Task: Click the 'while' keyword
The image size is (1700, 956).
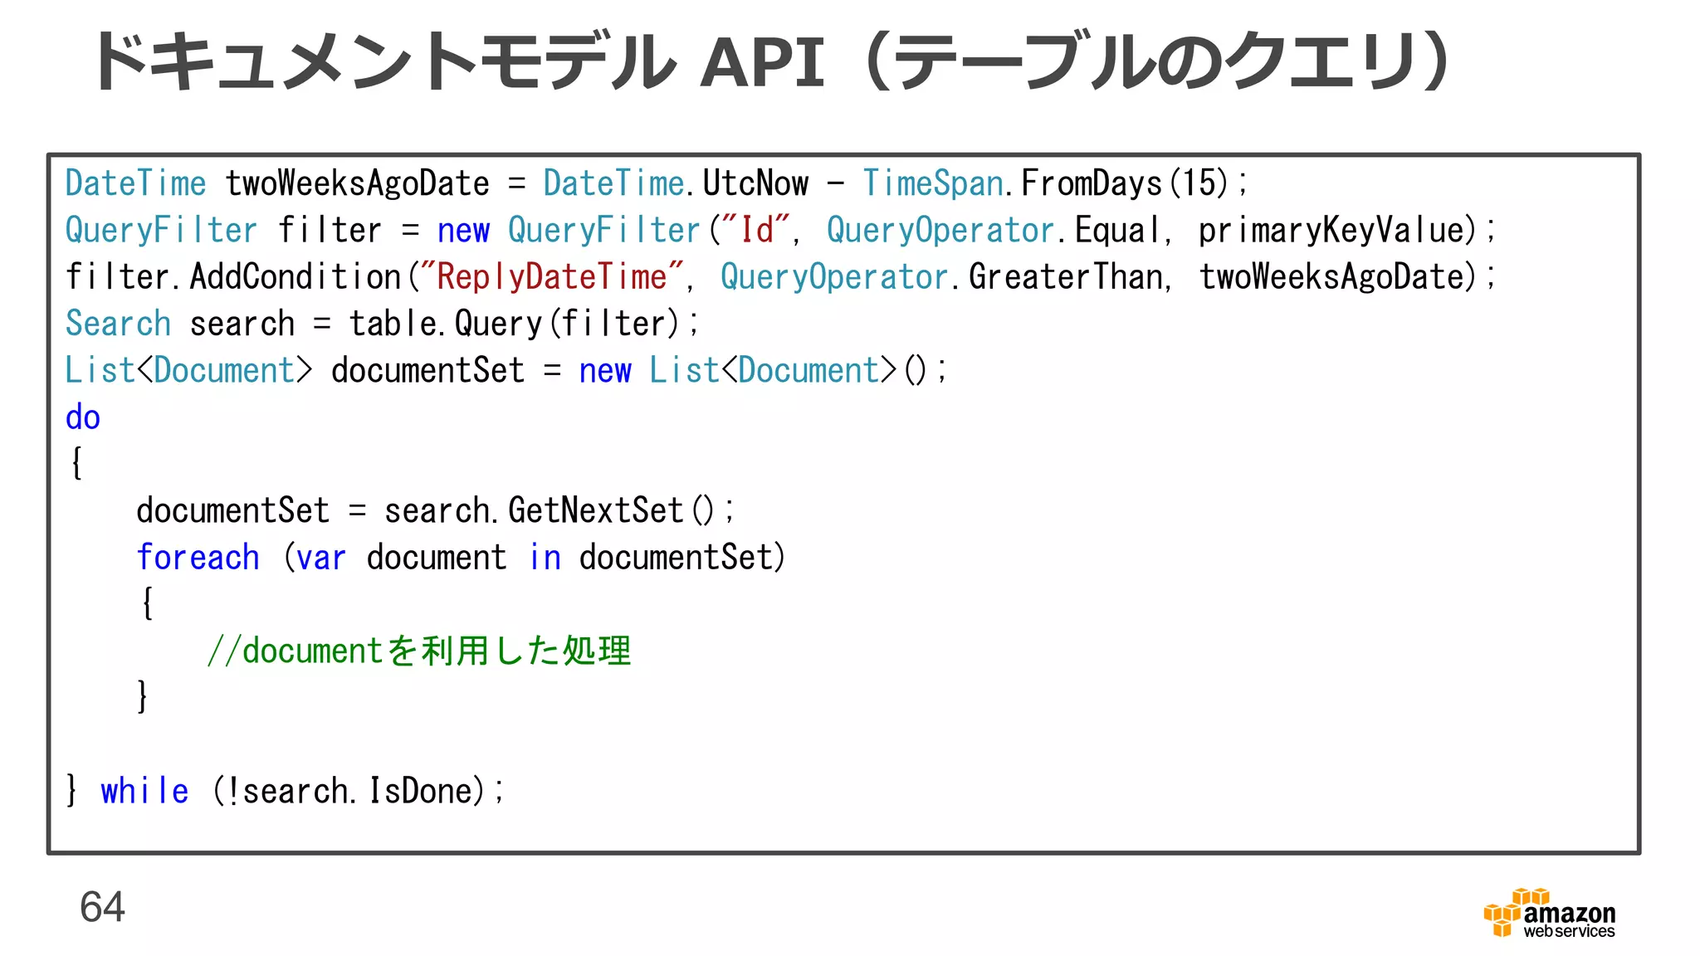Action: (x=144, y=791)
